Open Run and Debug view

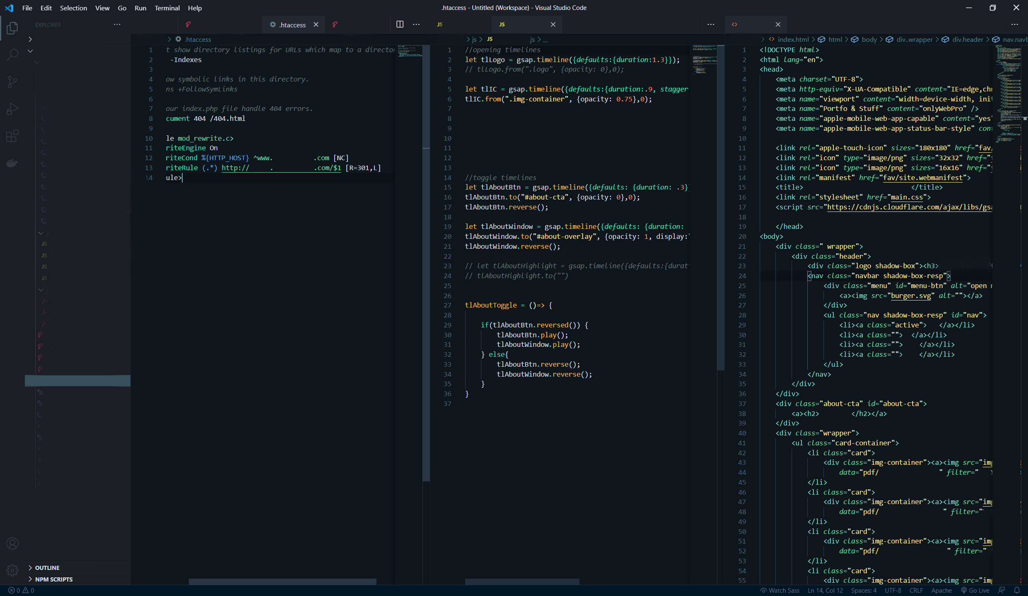12,109
